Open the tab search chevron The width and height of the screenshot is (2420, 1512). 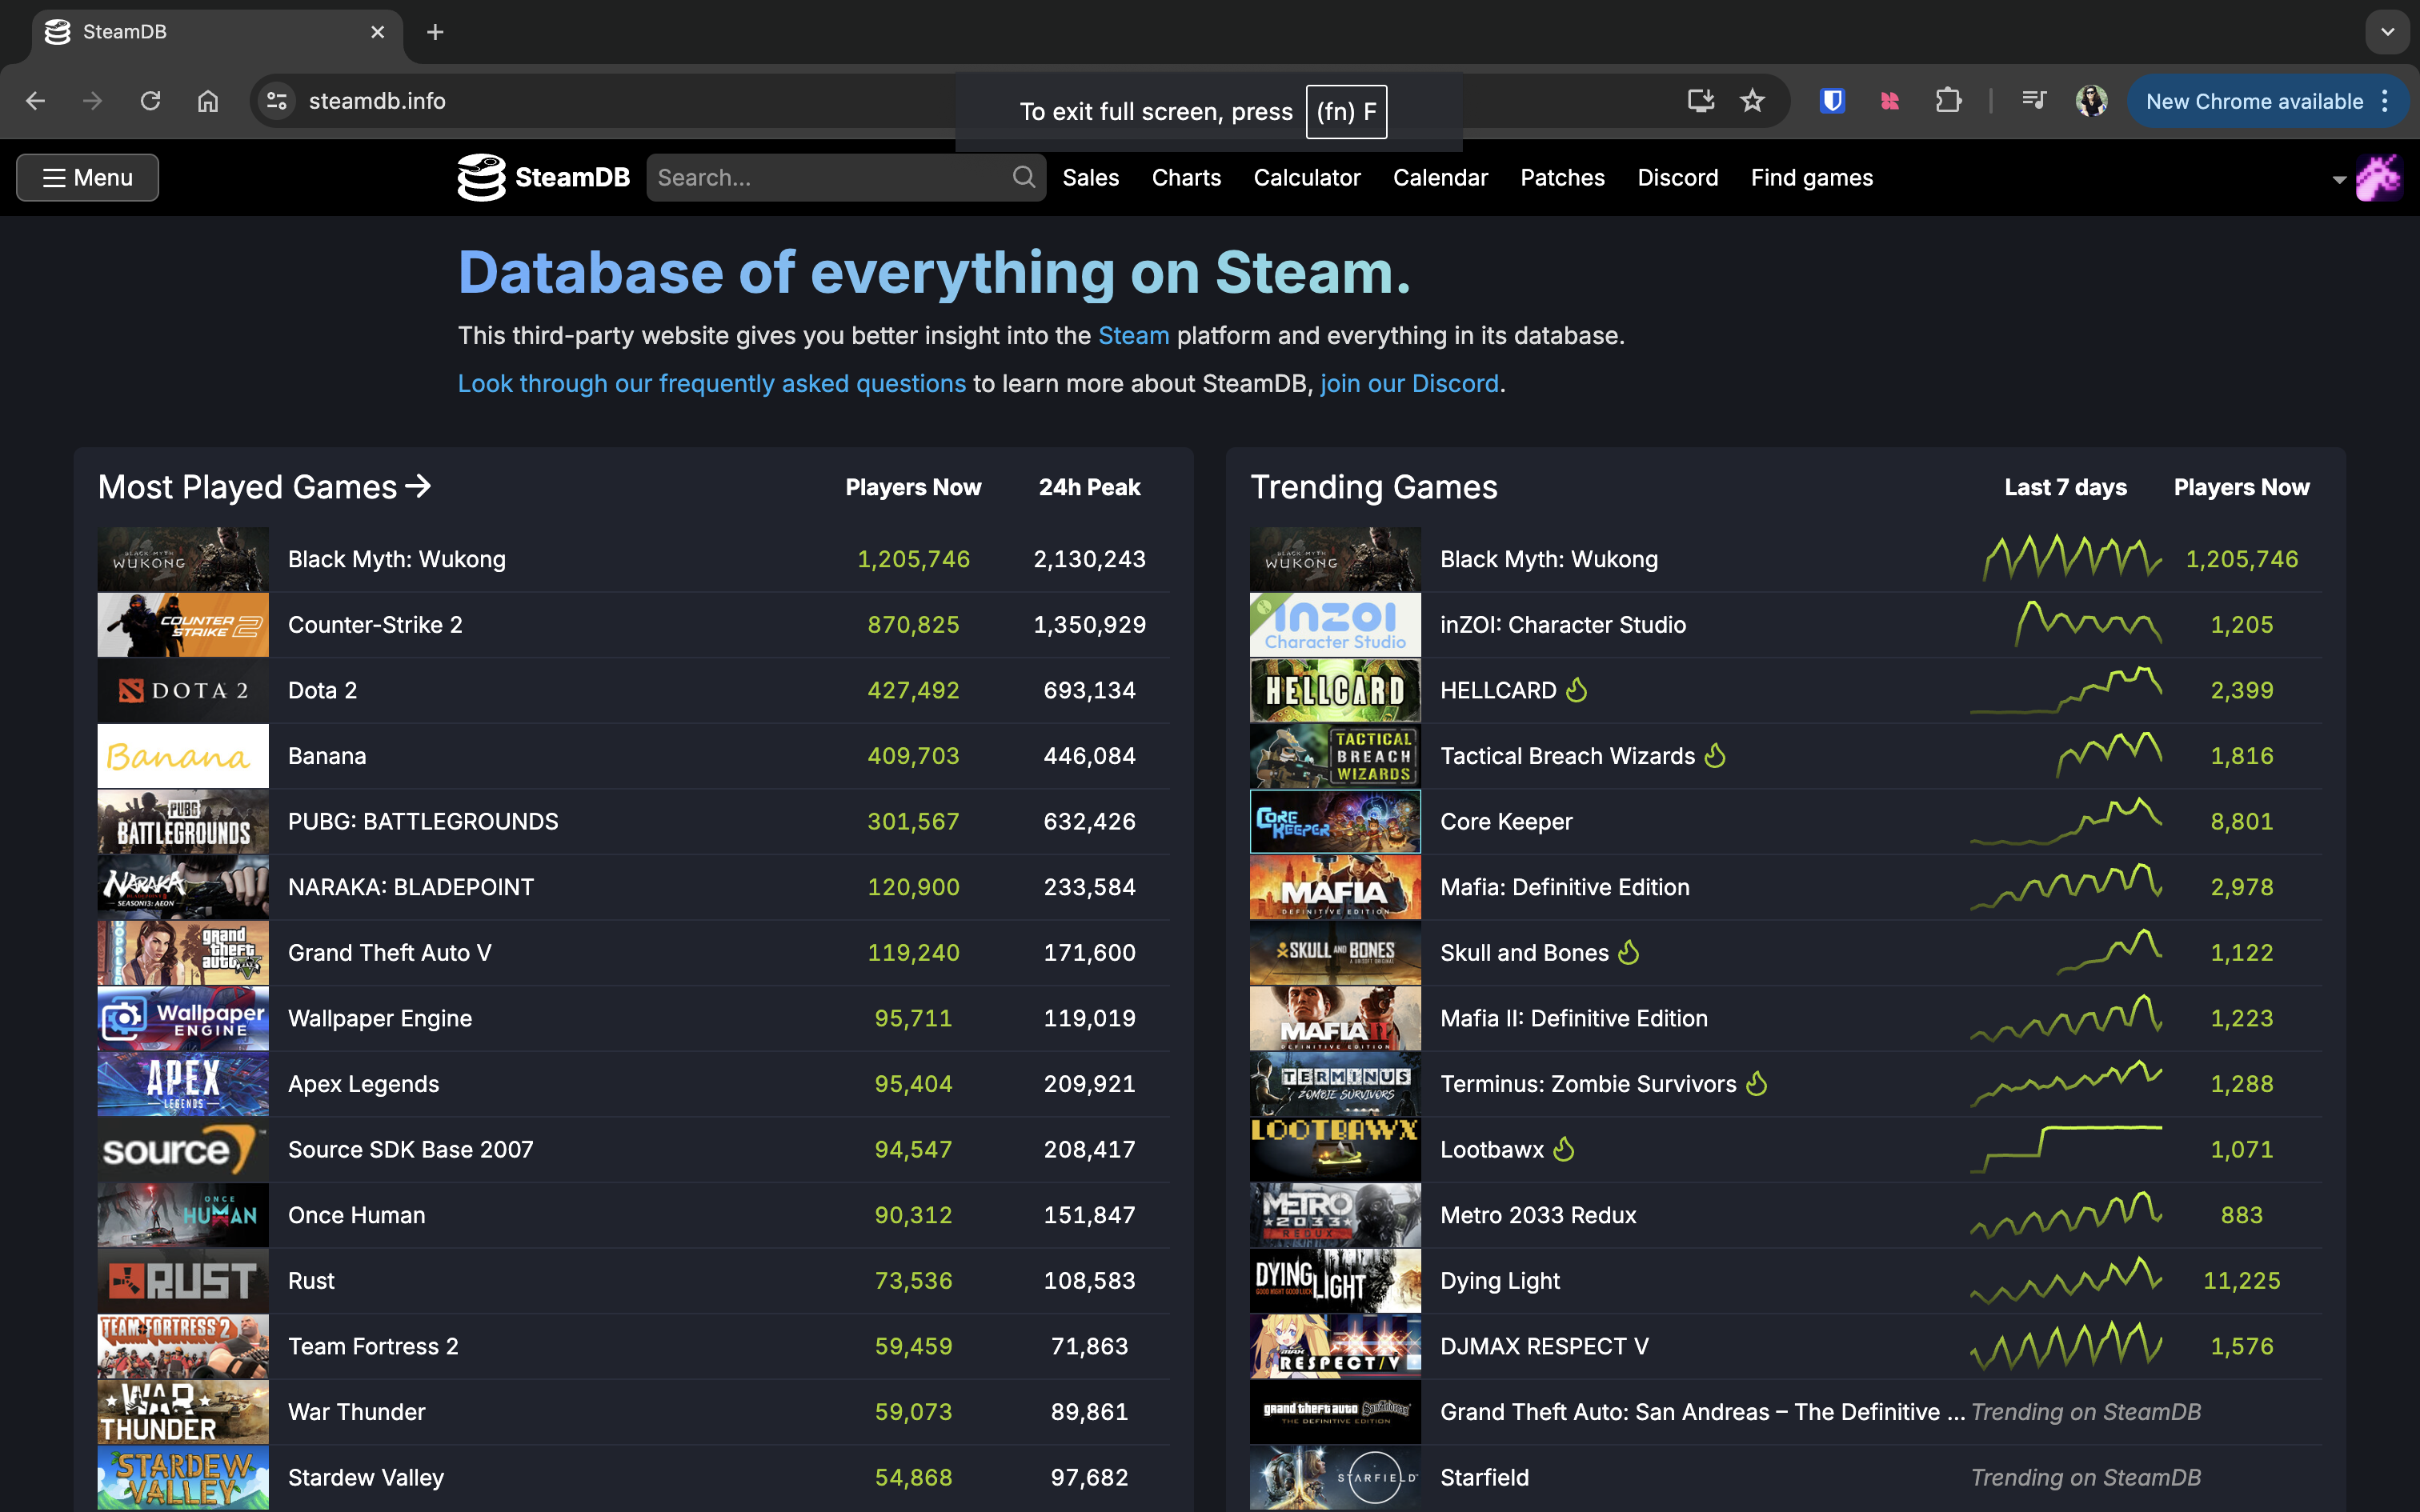point(2388,32)
